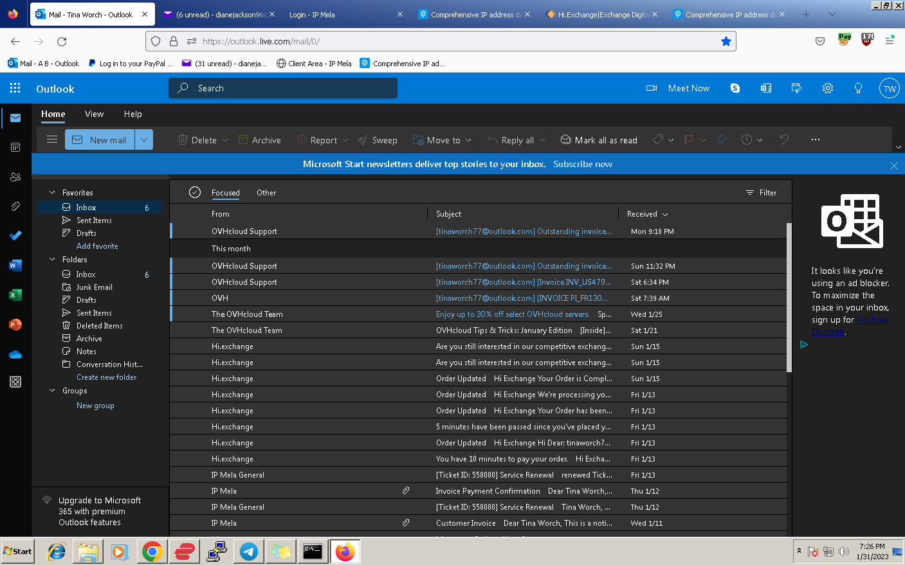Open To Do checkmark app in left rail
The height and width of the screenshot is (565, 905).
pos(15,236)
